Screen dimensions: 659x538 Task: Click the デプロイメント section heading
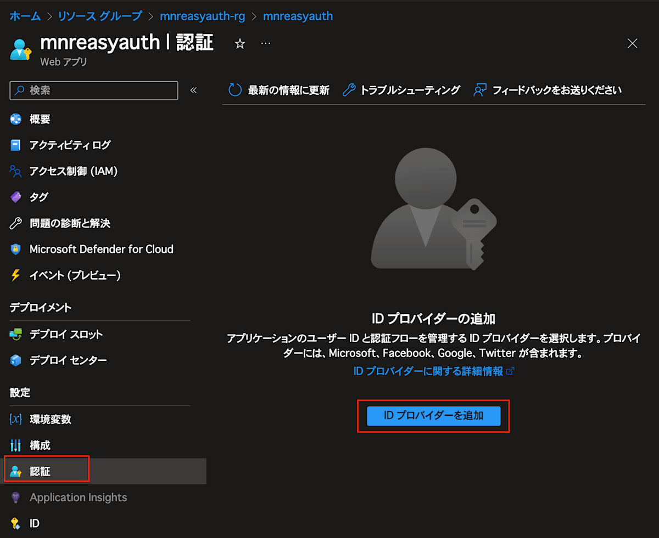click(41, 308)
